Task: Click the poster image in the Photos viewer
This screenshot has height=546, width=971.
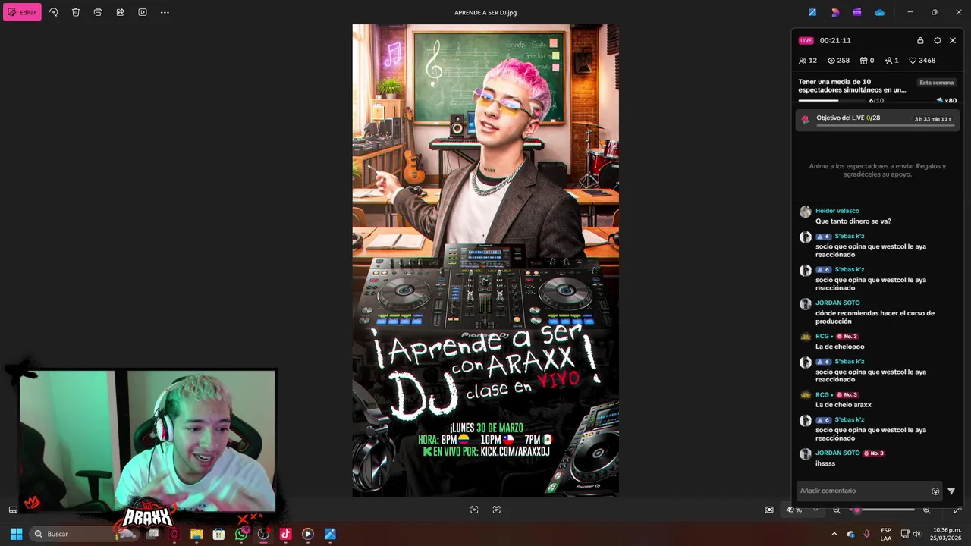Action: coord(485,260)
